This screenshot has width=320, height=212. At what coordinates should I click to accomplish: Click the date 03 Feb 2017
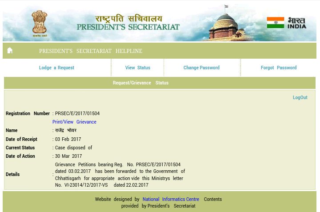(68, 139)
